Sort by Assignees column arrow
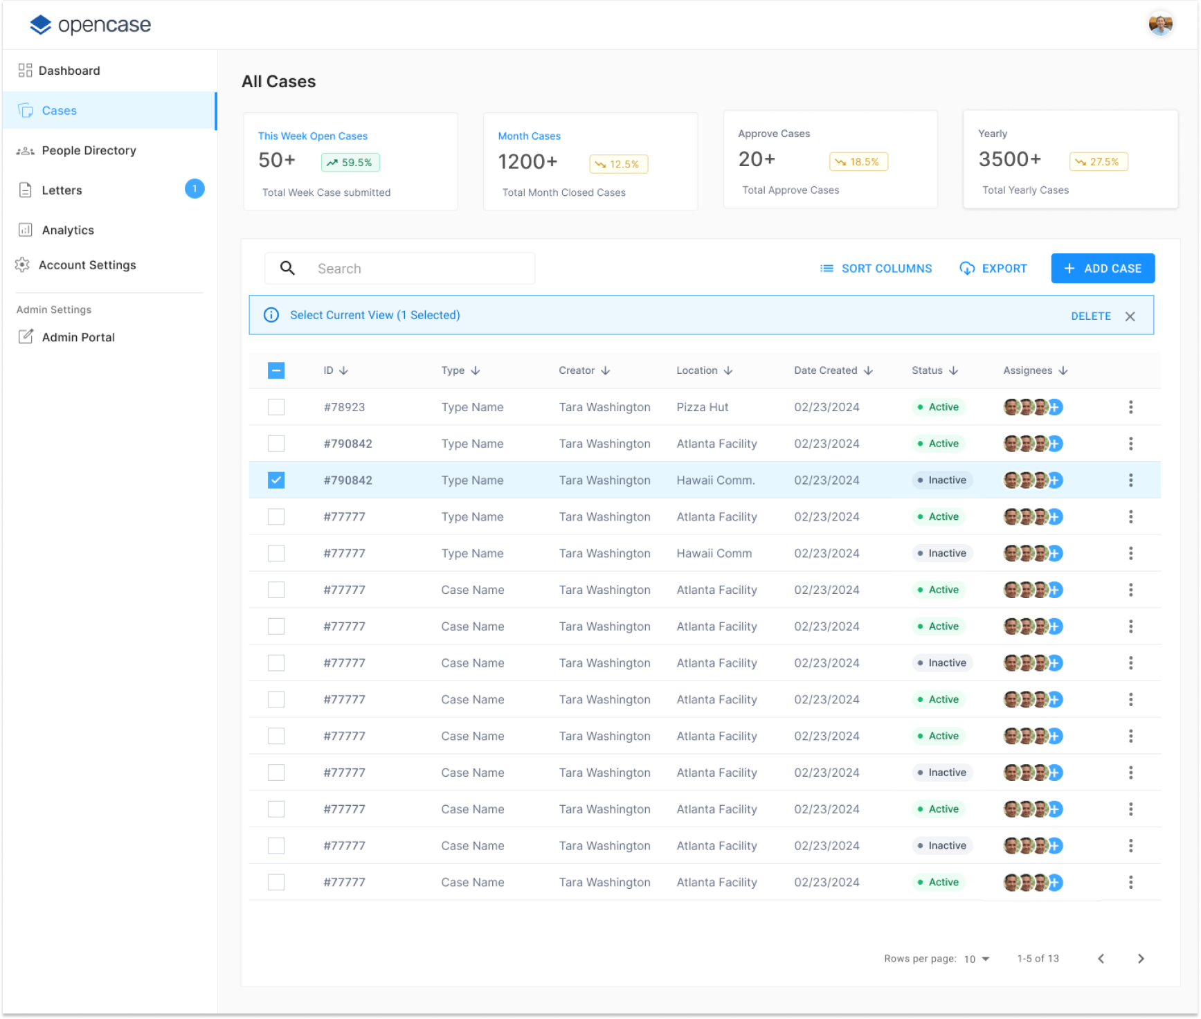The width and height of the screenshot is (1201, 1019). (1063, 370)
